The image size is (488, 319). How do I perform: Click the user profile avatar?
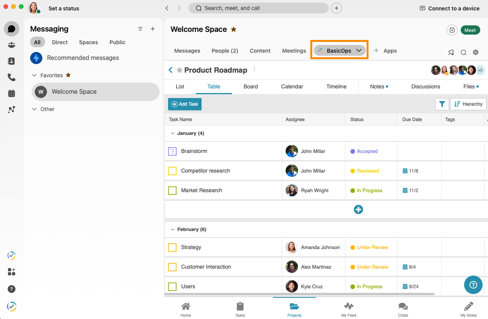coord(34,8)
